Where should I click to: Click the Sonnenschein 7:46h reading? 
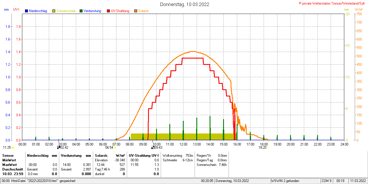212,165
